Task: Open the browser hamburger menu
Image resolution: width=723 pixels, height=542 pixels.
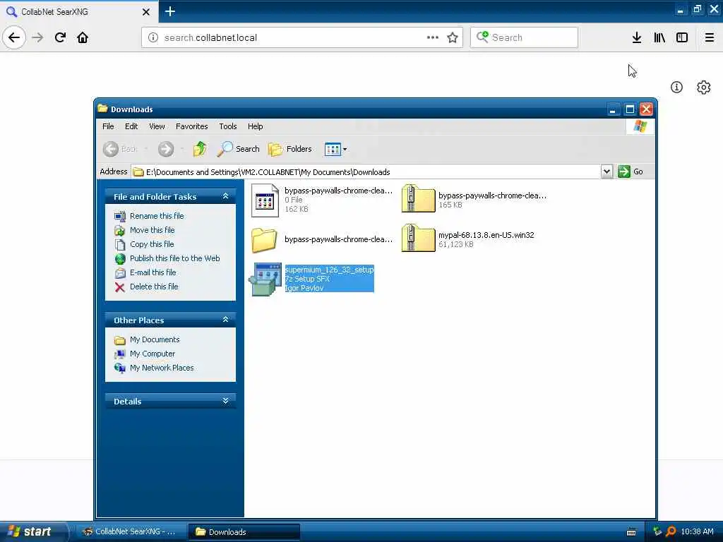Action: coord(710,37)
